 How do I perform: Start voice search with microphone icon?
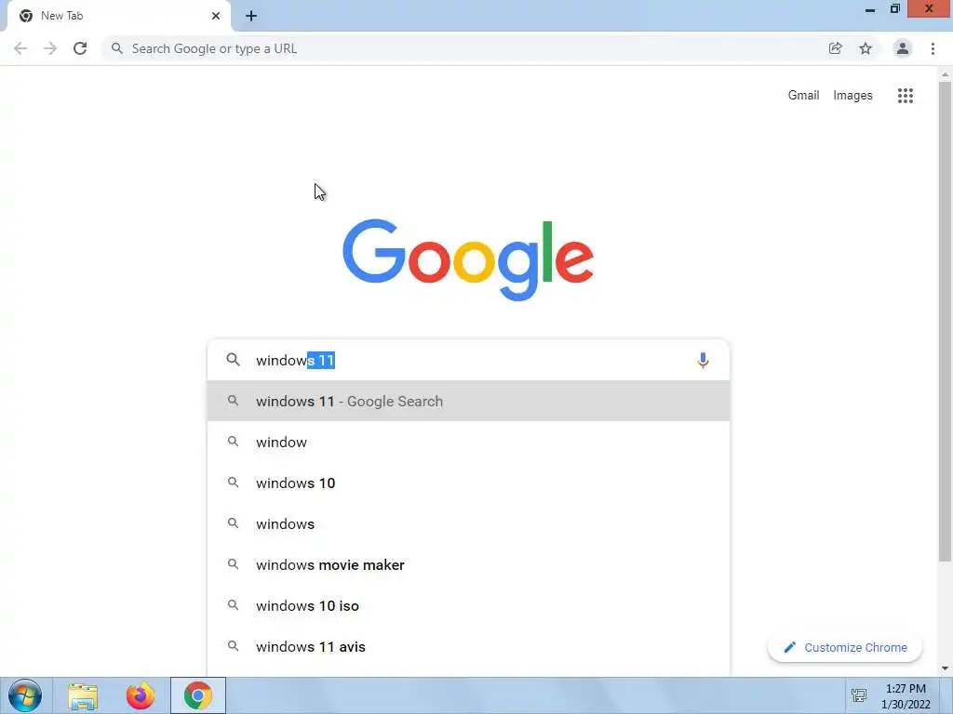click(703, 360)
